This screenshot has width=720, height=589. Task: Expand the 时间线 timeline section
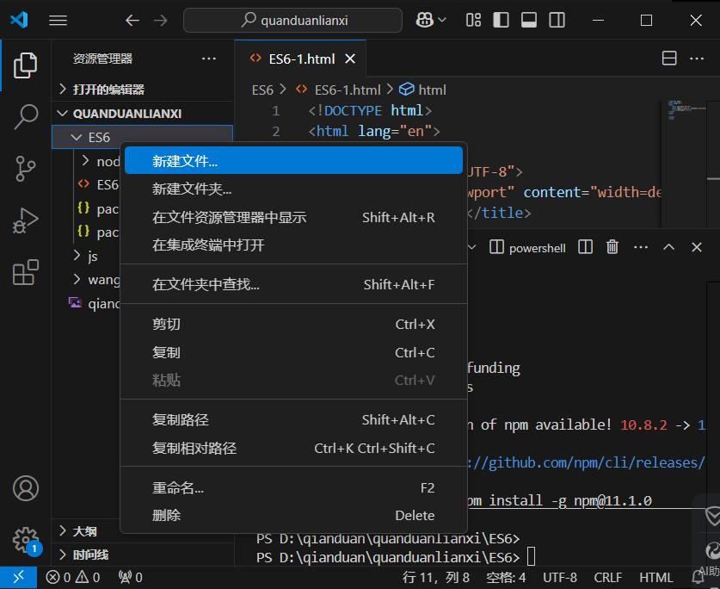(90, 555)
